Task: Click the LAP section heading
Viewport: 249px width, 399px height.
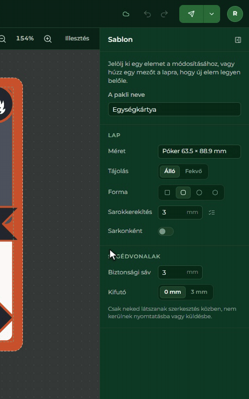Action: (x=114, y=135)
